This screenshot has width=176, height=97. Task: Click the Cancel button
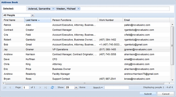[x=165, y=94]
